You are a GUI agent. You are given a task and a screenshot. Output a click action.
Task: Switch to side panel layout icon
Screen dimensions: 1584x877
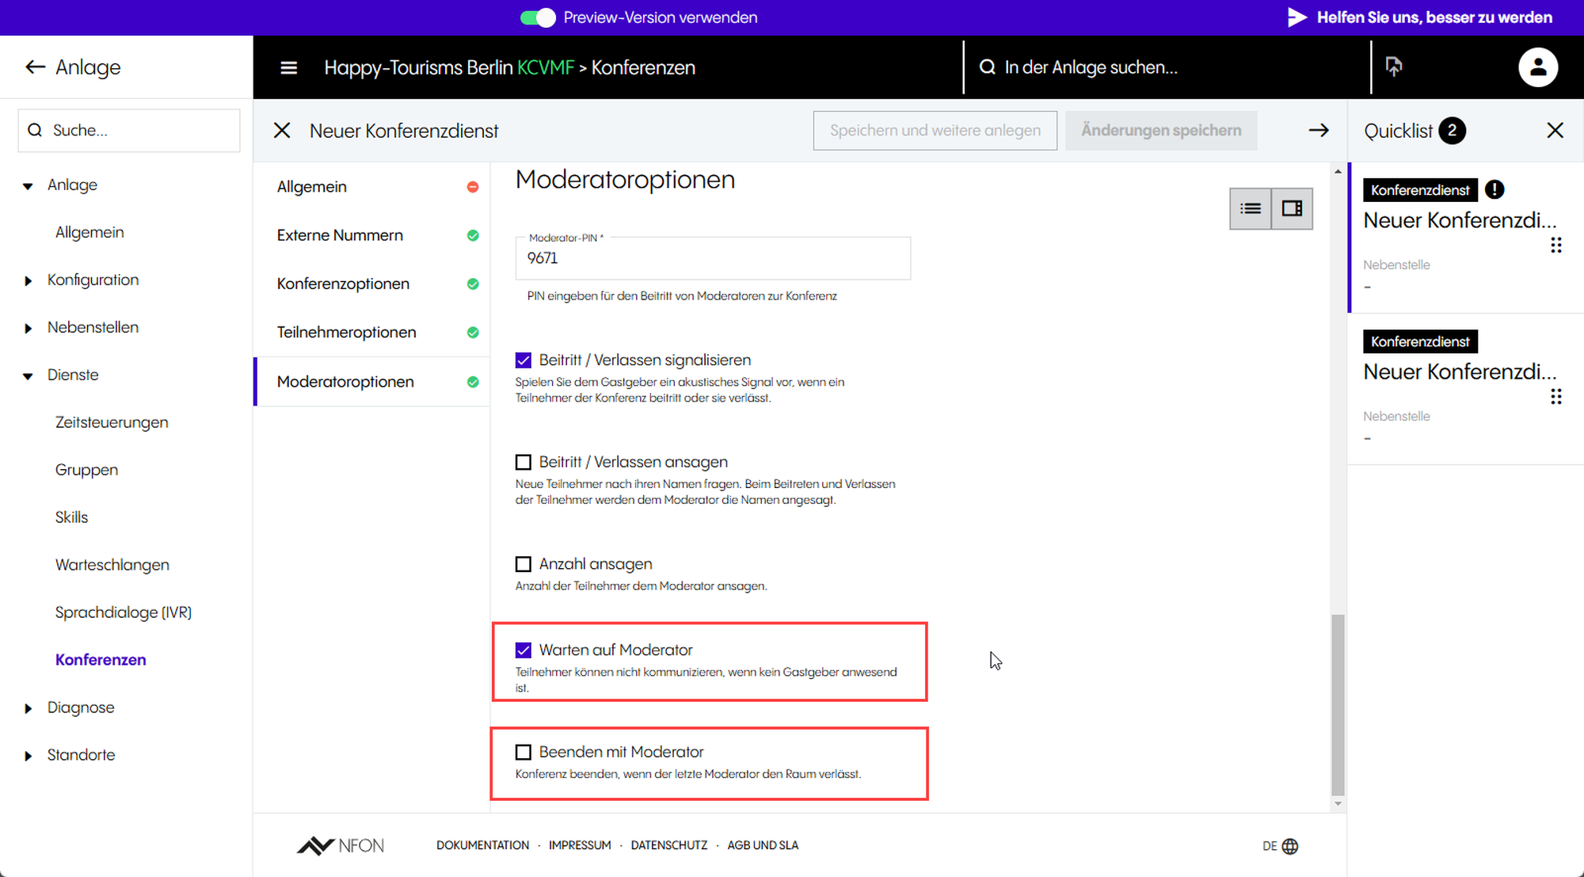1292,209
